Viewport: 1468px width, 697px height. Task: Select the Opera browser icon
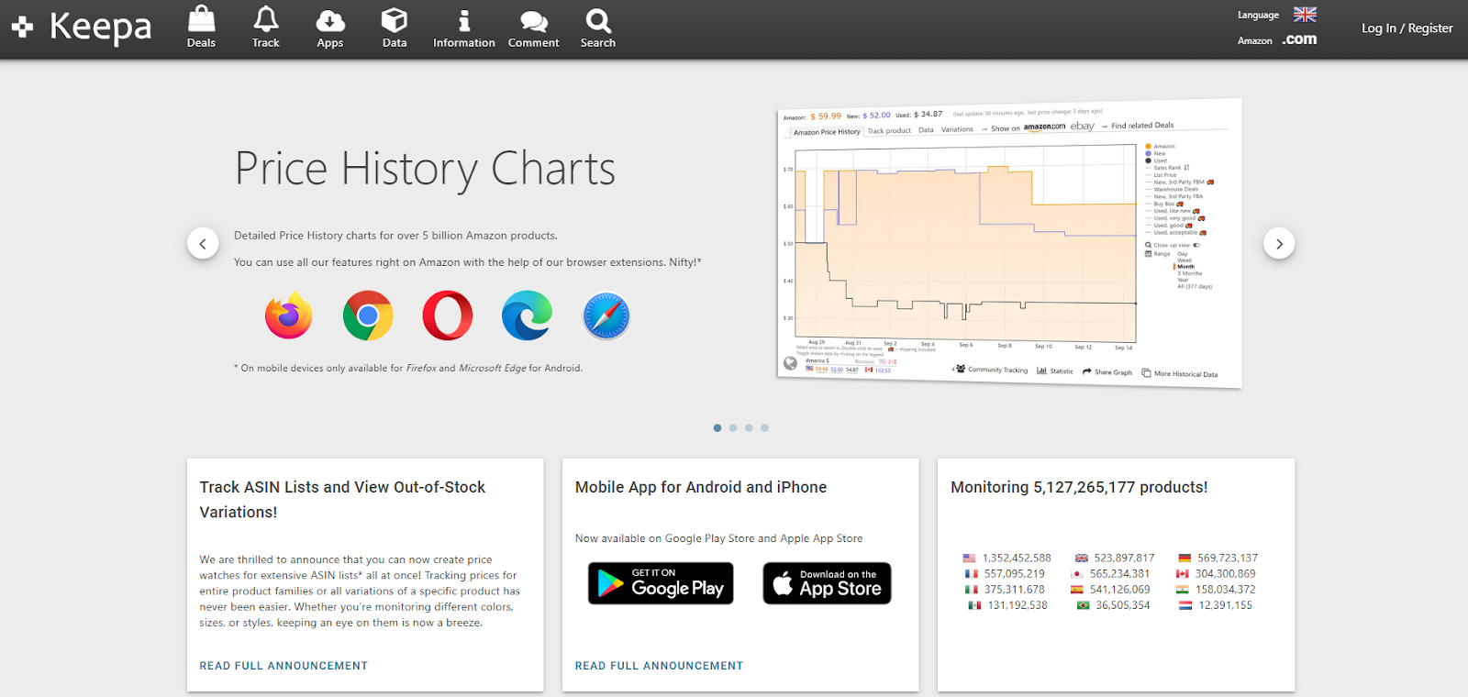tap(448, 315)
